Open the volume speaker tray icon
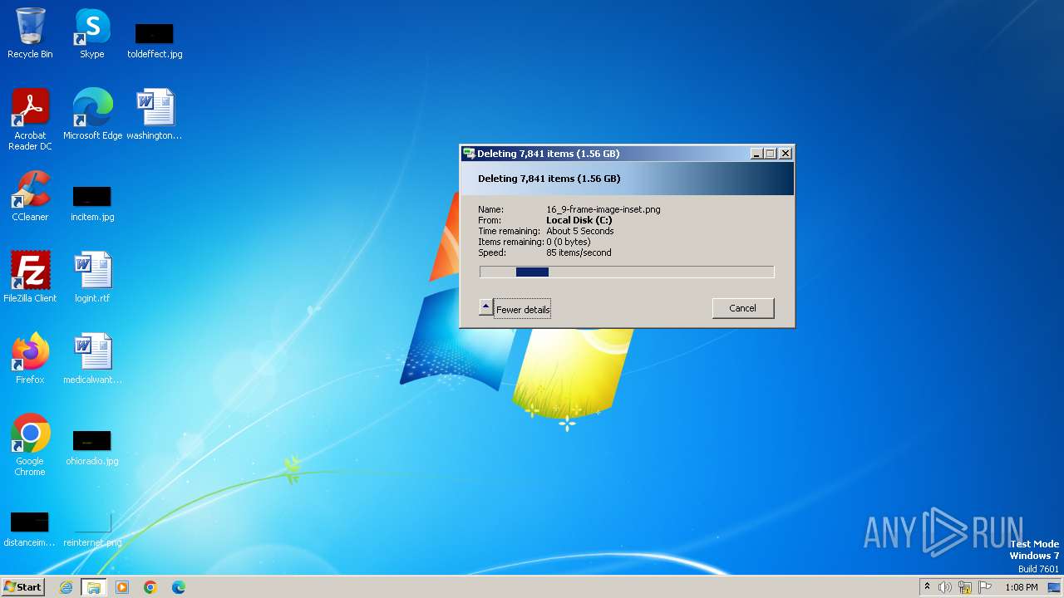The height and width of the screenshot is (598, 1064). click(945, 587)
